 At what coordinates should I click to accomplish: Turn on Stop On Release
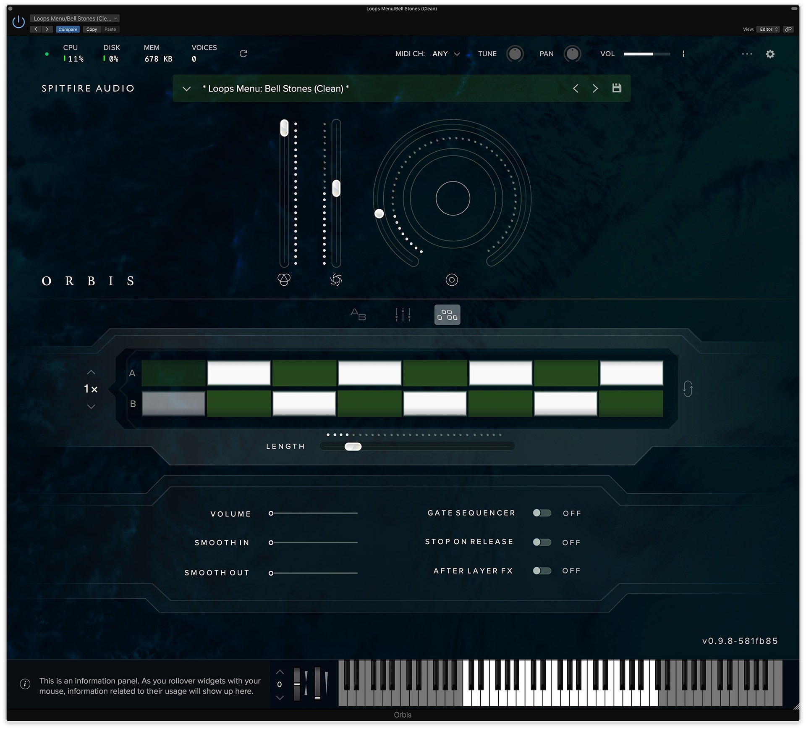click(x=542, y=542)
